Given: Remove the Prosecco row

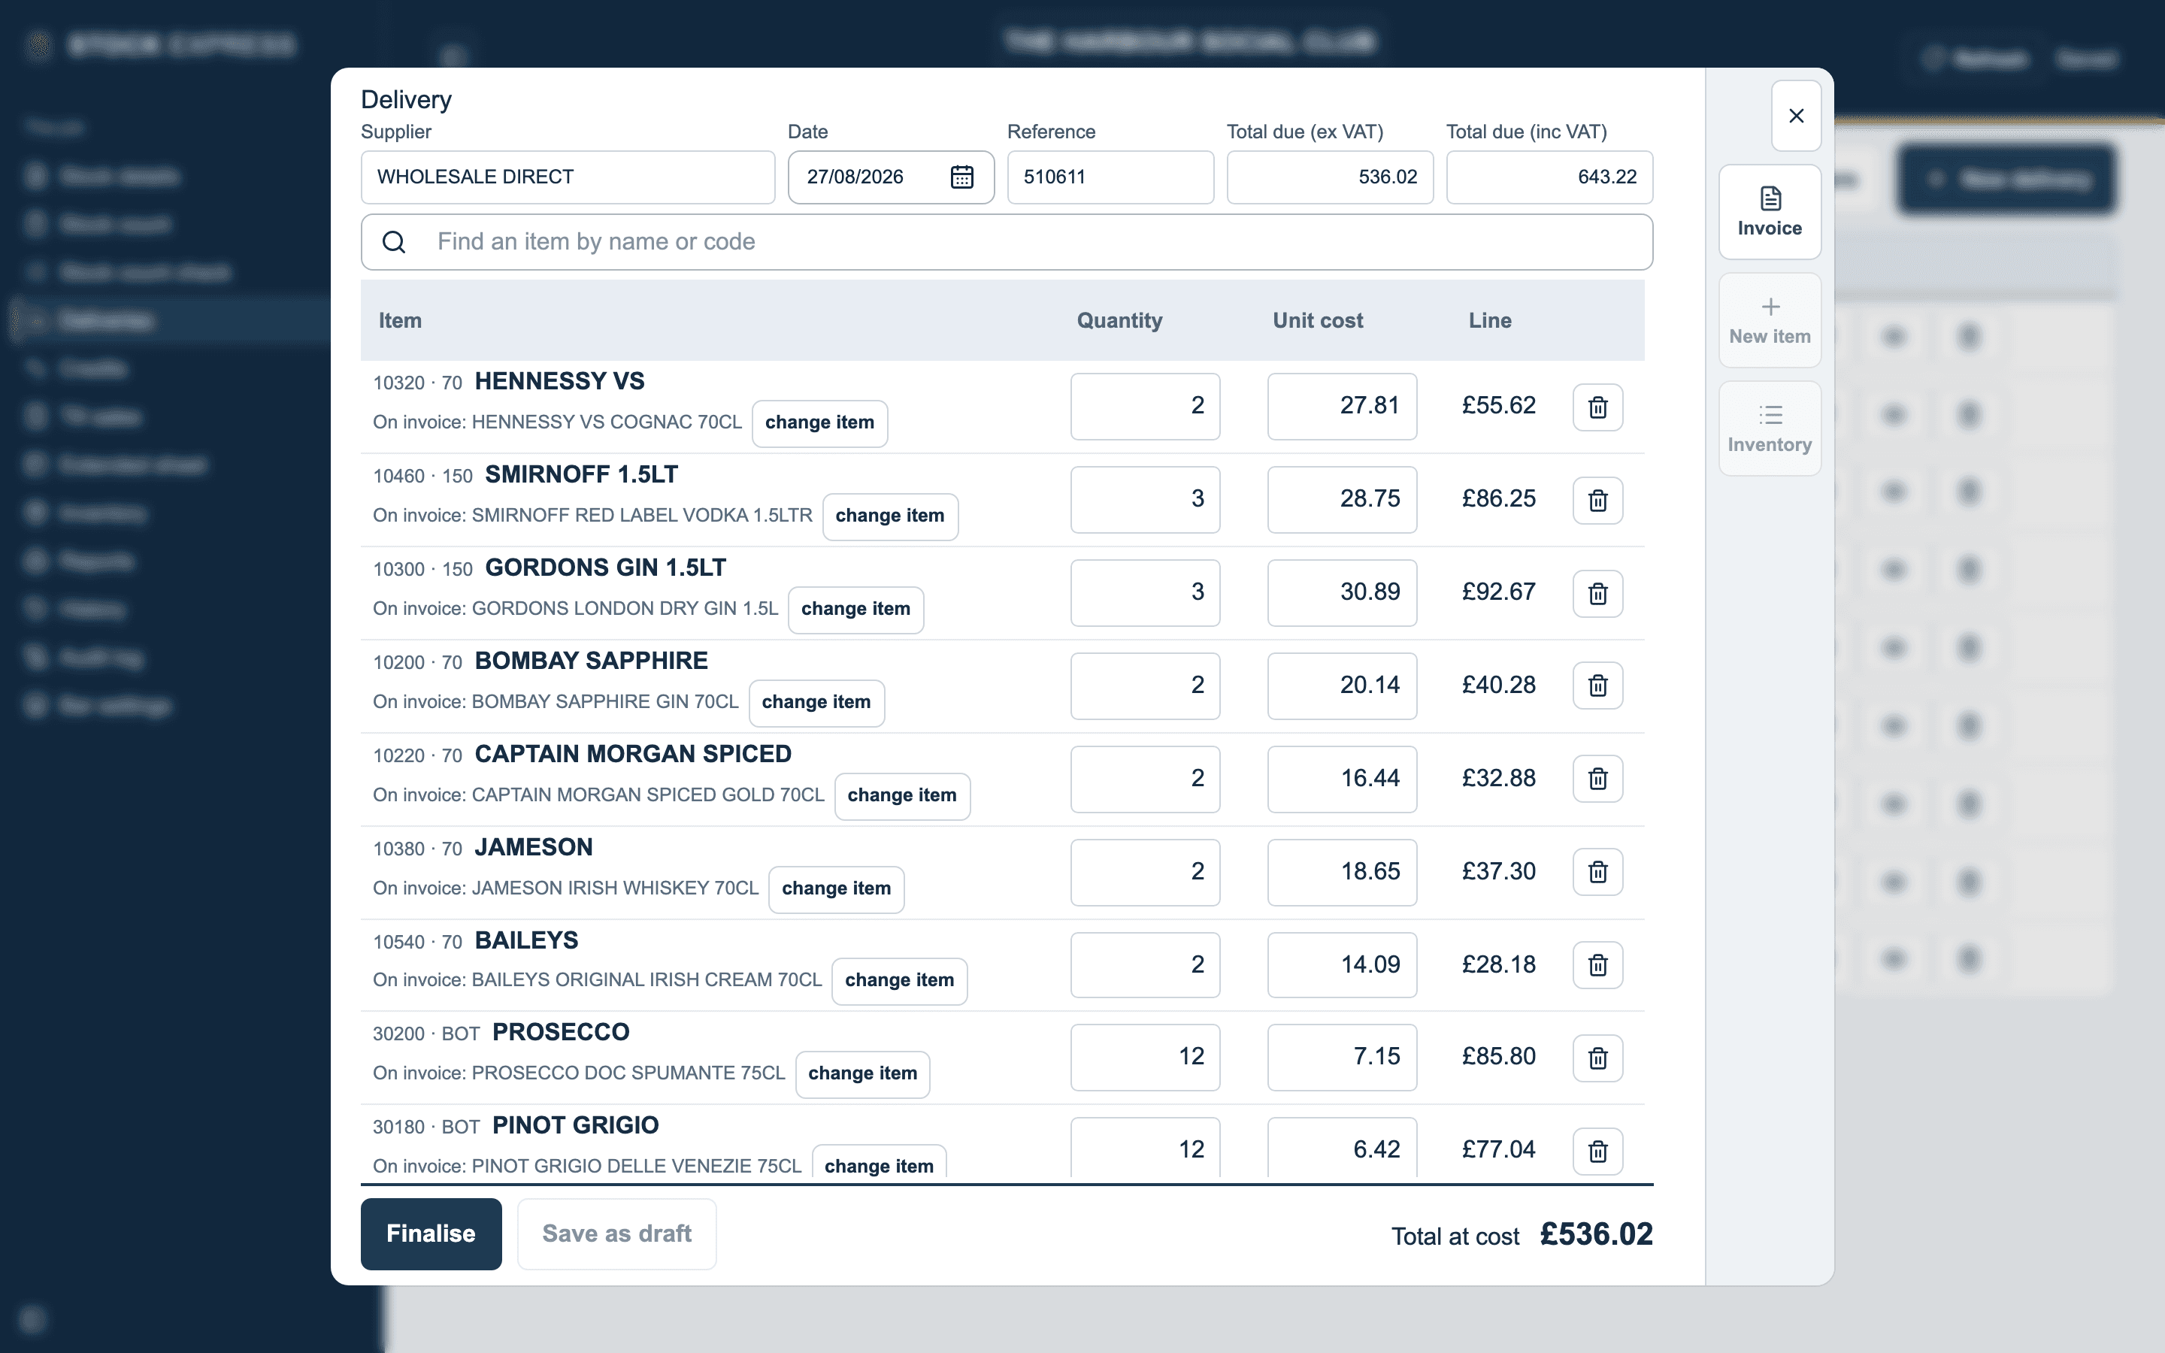Looking at the screenshot, I should pyautogui.click(x=1597, y=1058).
